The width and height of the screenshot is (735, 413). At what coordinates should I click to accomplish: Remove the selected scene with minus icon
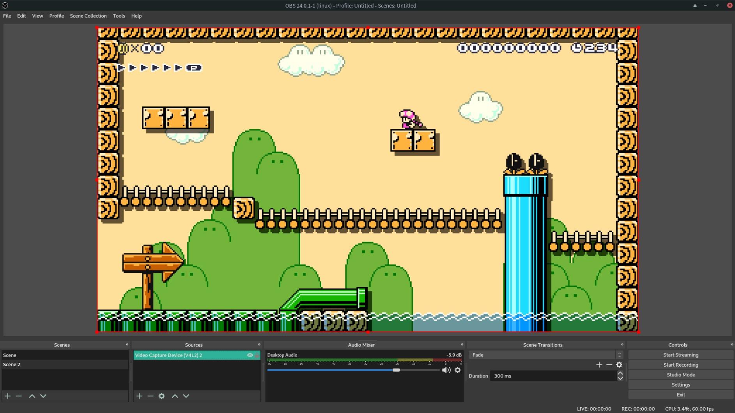pyautogui.click(x=19, y=396)
